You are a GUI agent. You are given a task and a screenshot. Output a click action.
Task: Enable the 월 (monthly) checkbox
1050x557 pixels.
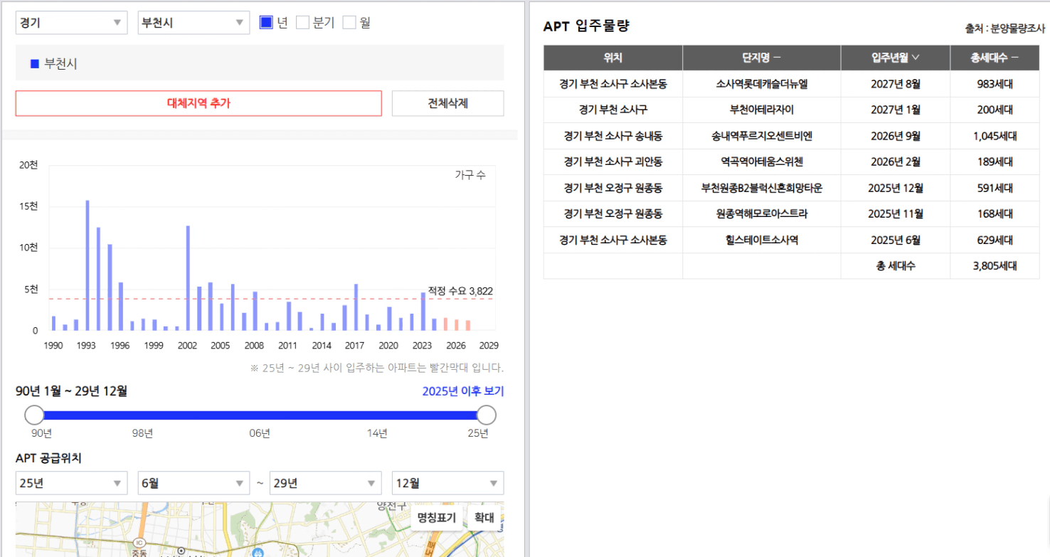tap(349, 23)
